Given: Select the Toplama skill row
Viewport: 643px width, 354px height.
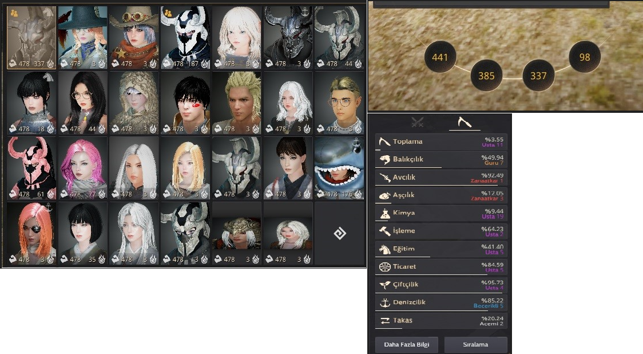Looking at the screenshot, I should (x=441, y=141).
